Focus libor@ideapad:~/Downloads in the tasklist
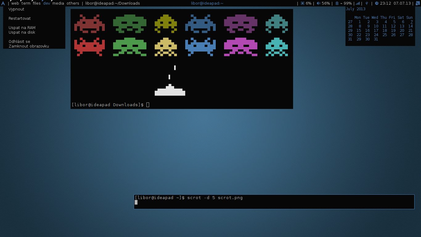421x237 pixels. click(x=112, y=3)
